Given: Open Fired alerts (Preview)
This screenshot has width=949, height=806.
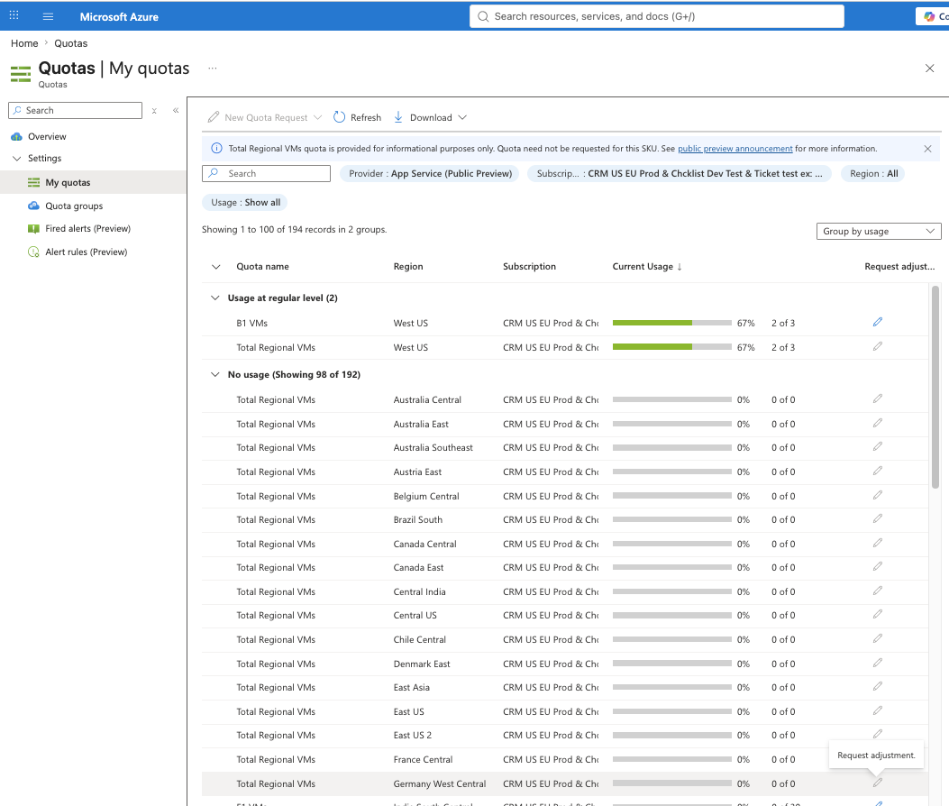Looking at the screenshot, I should (87, 228).
